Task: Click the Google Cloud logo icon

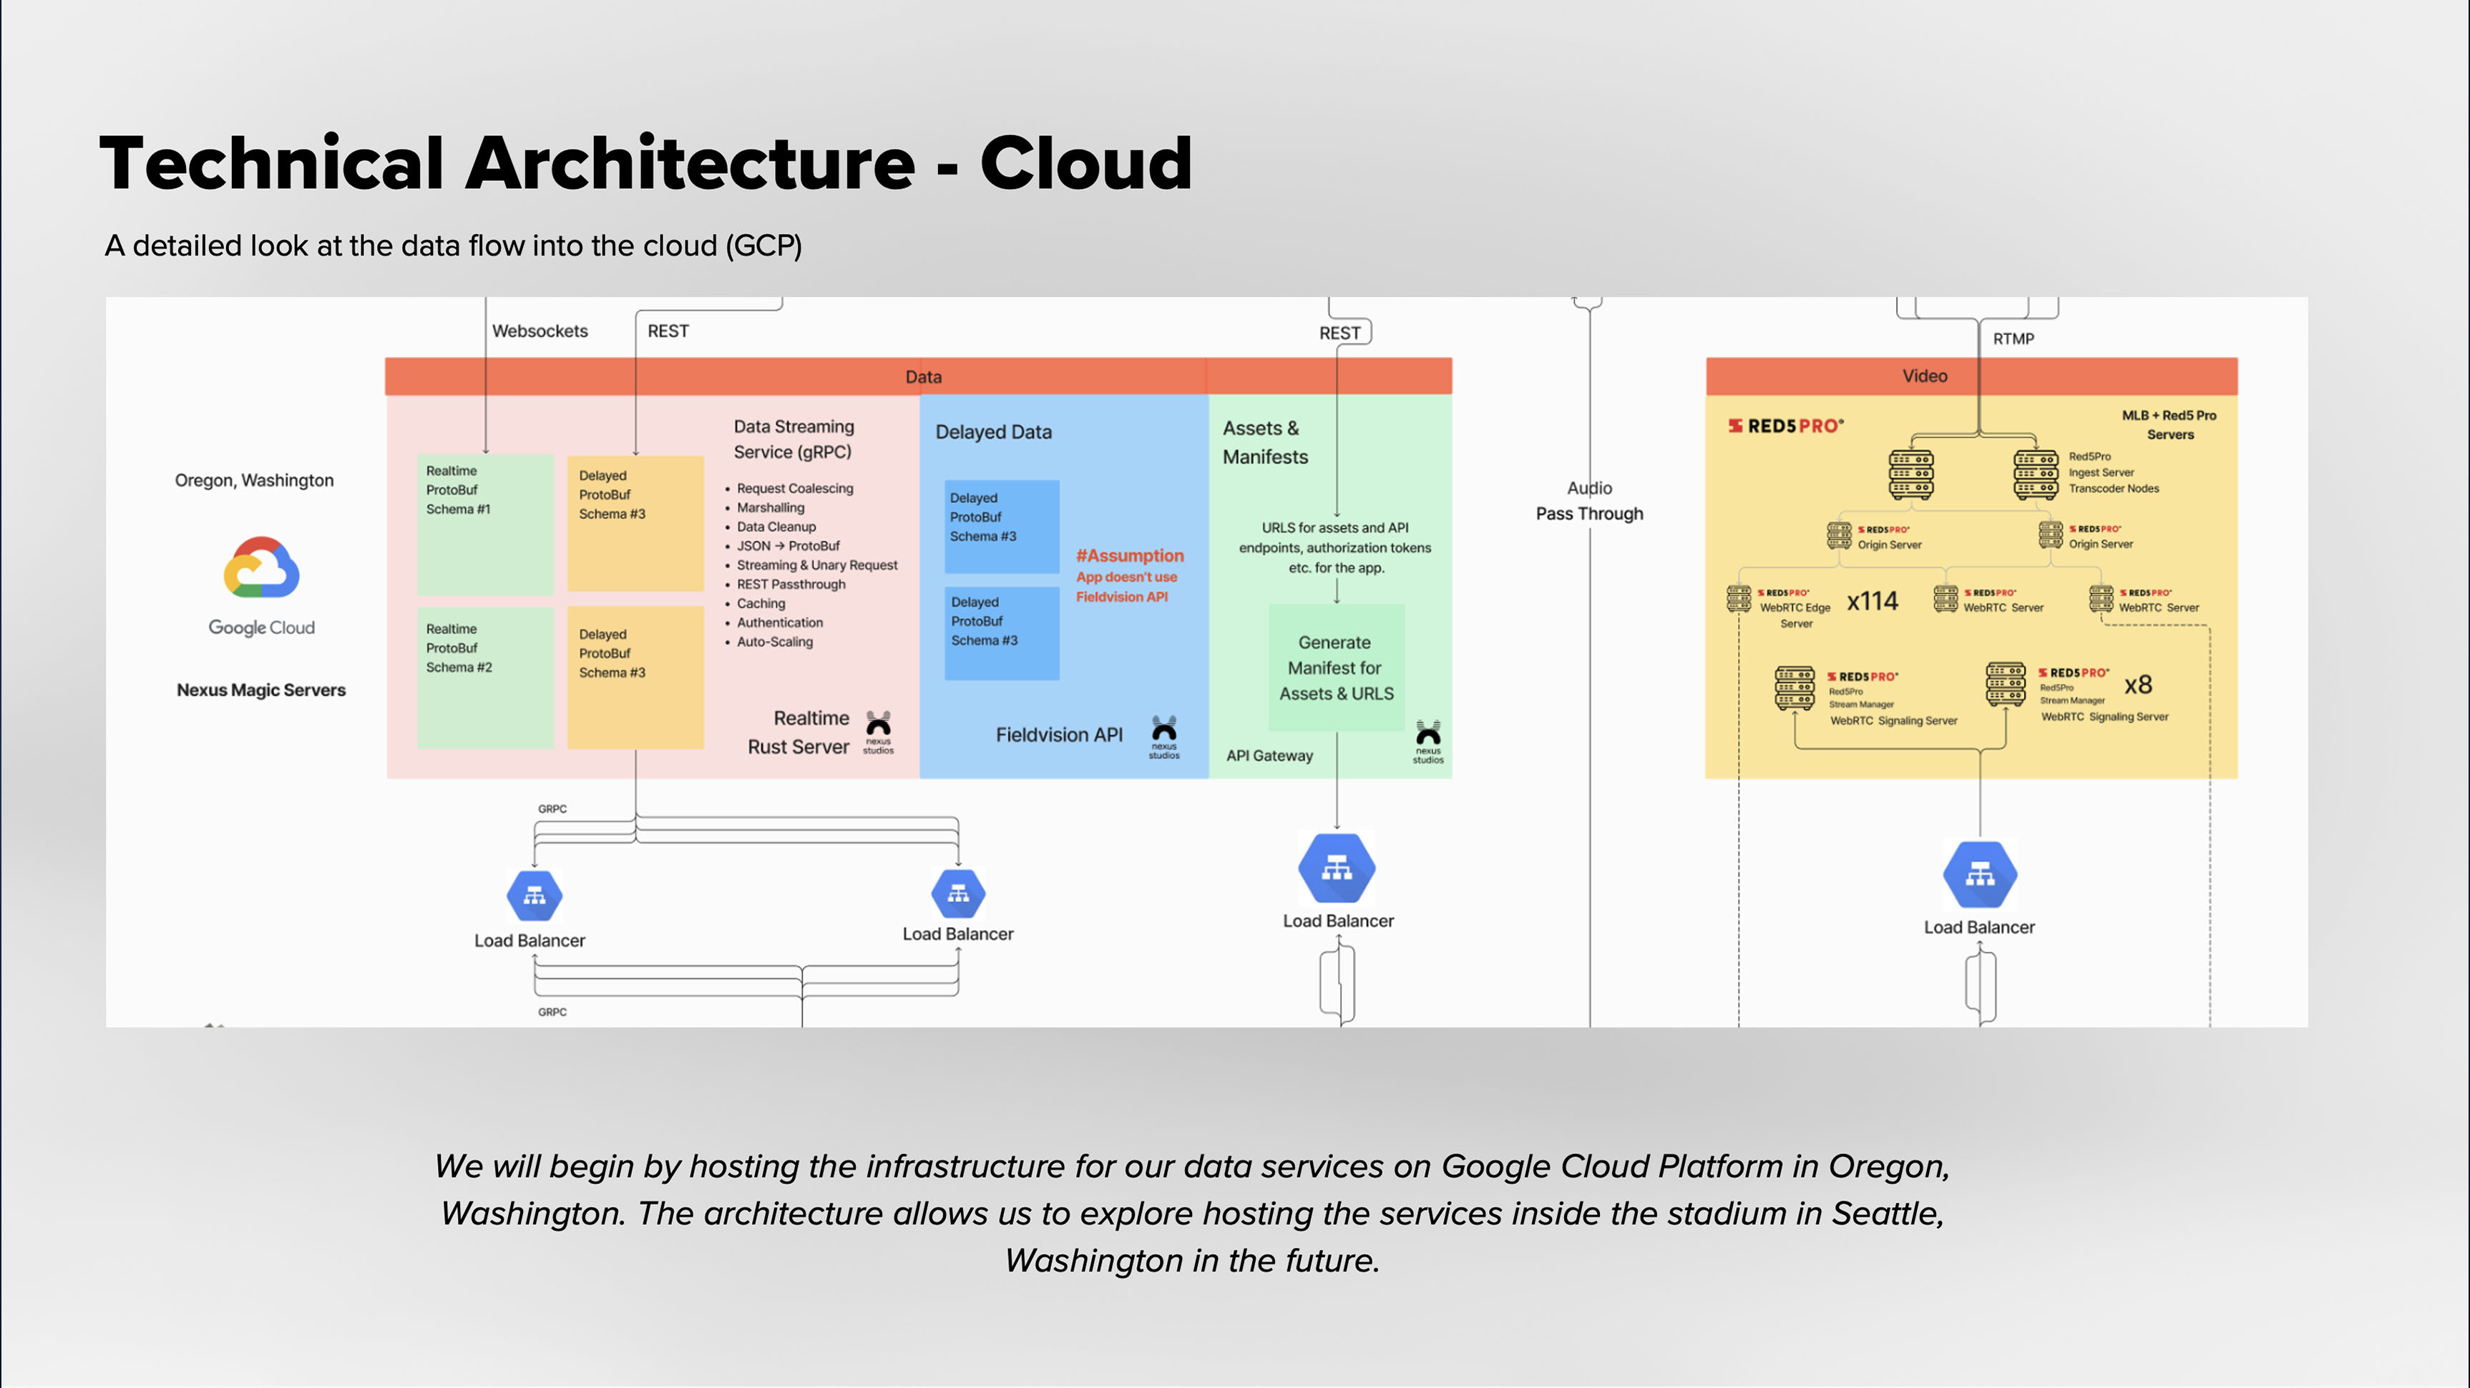Action: click(x=260, y=567)
